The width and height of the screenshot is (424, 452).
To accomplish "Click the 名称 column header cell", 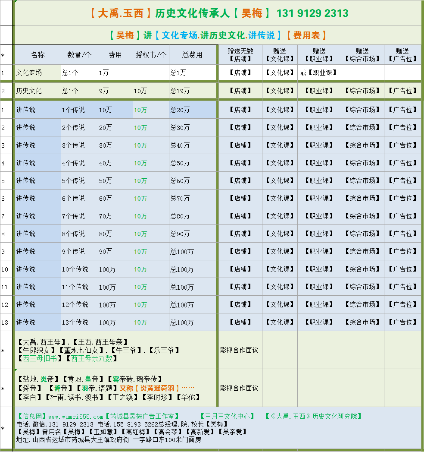I will (x=37, y=55).
